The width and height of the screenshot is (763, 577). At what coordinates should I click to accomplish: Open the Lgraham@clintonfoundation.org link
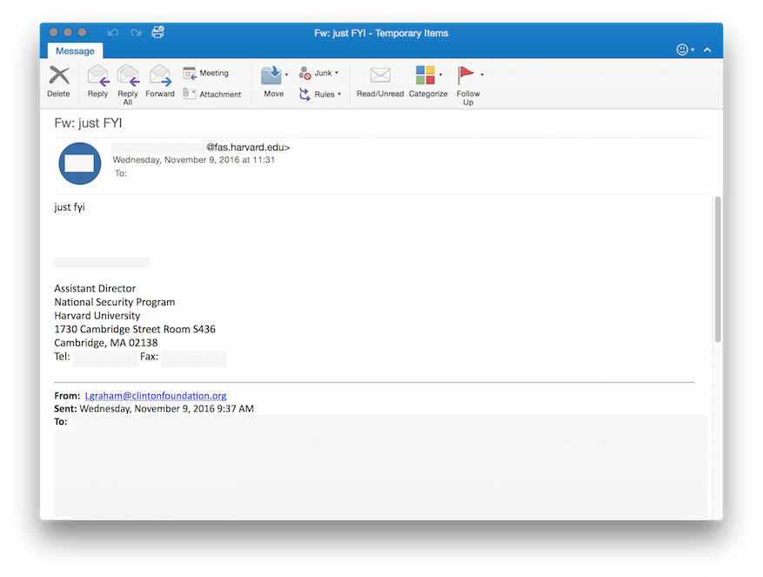click(156, 396)
